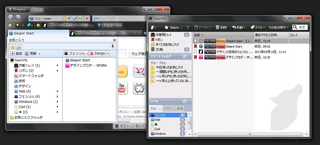Click the Niconico TV icon on start page

[x=139, y=88]
